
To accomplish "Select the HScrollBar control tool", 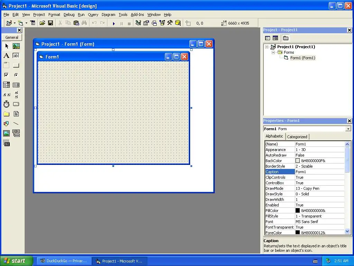I will point(7,95).
